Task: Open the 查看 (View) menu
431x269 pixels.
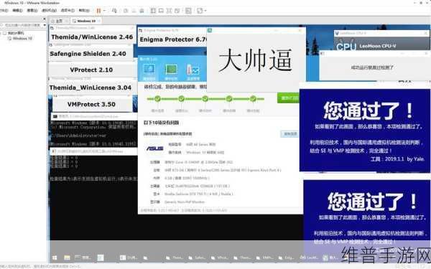Action: (32, 11)
